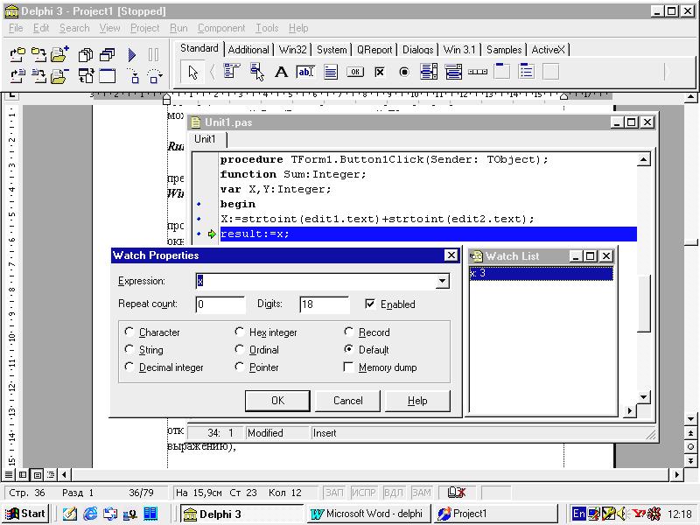Open the Expression dropdown arrow
Viewport: 700px width, 525px height.
pyautogui.click(x=442, y=281)
